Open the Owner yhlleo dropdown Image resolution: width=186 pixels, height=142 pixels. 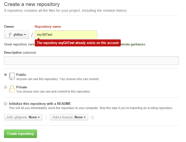[16, 35]
